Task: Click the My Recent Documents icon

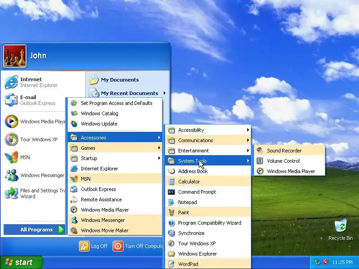Action: pyautogui.click(x=94, y=93)
